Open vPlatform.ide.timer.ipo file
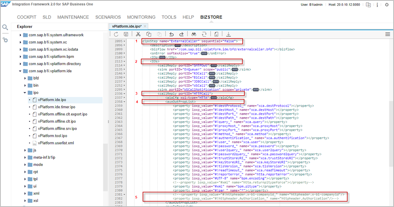This screenshot has width=394, height=207. click(x=56, y=107)
